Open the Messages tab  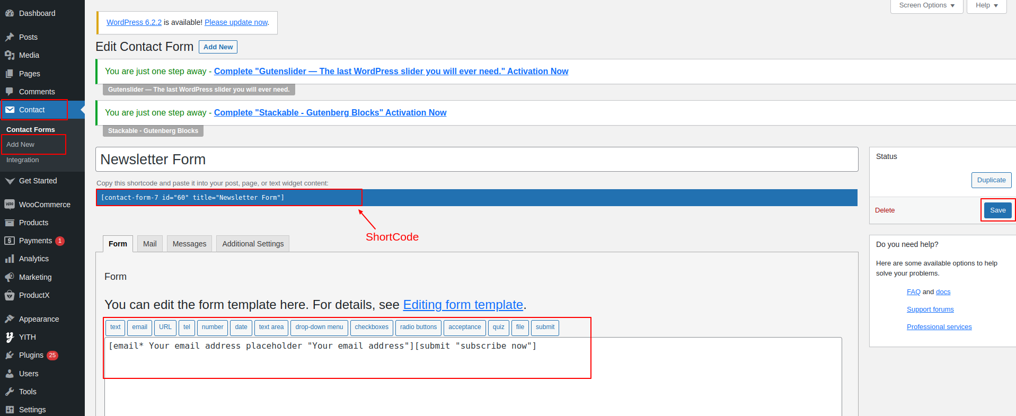[x=189, y=244]
